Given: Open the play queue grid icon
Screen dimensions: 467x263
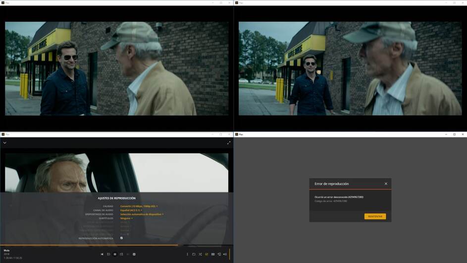Looking at the screenshot, I should (213, 254).
